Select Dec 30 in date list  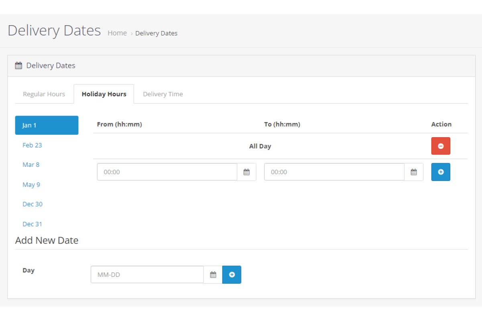click(x=33, y=204)
